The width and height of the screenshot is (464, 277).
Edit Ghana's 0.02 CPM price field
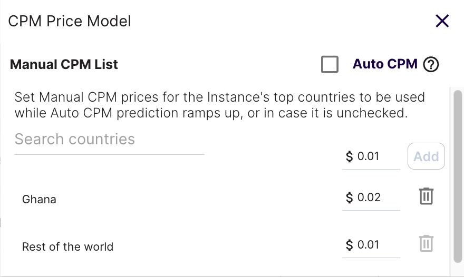coord(371,197)
